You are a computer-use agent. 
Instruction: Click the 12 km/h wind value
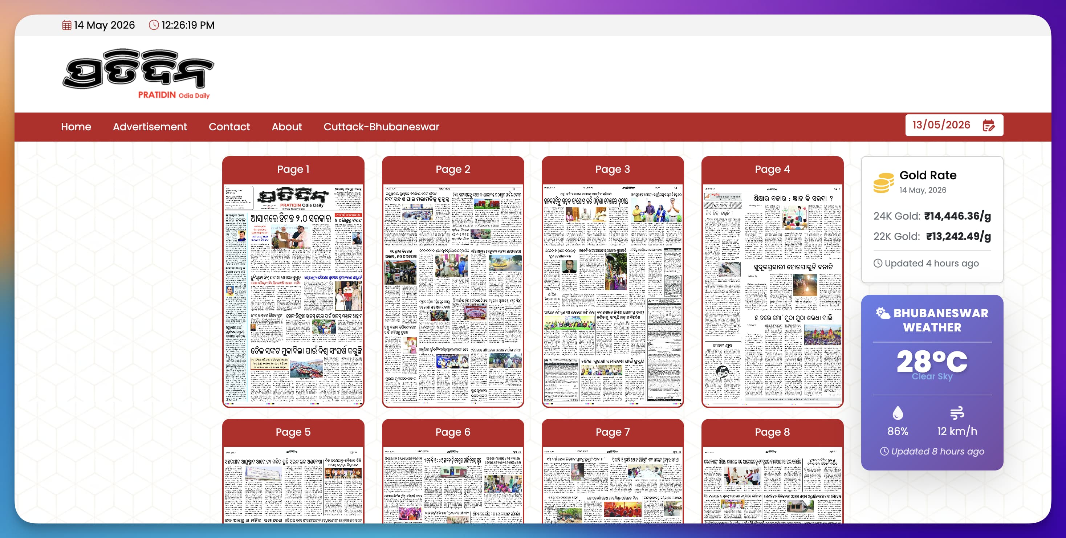(x=957, y=431)
